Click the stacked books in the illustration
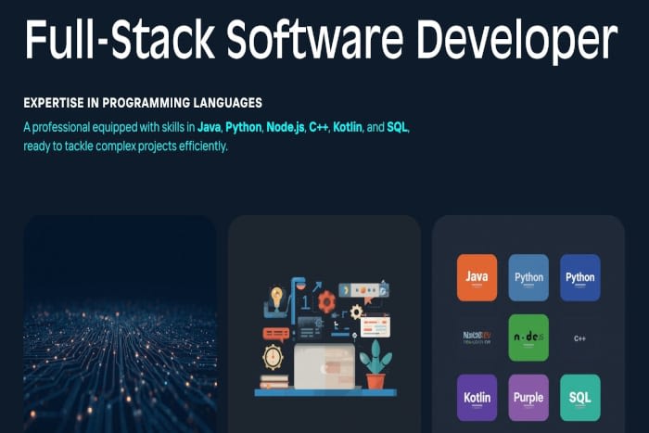The image size is (649, 433). [x=274, y=382]
